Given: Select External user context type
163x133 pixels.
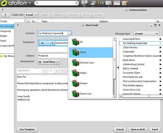Looking at the screenshot, I should (x=91, y=63).
